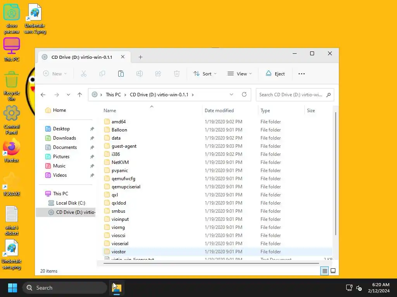
Task: Select the Recycle Bin desktop icon
Action: coord(11,86)
